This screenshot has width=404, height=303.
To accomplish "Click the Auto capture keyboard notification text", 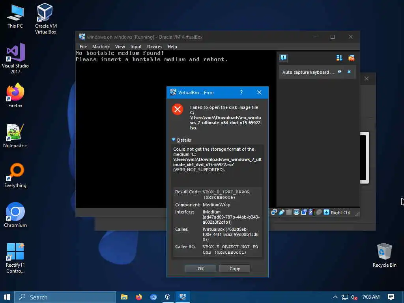I will (x=308, y=72).
